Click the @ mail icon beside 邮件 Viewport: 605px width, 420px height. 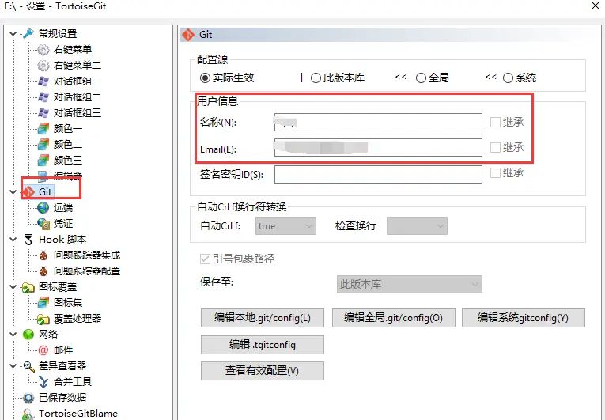(x=43, y=350)
